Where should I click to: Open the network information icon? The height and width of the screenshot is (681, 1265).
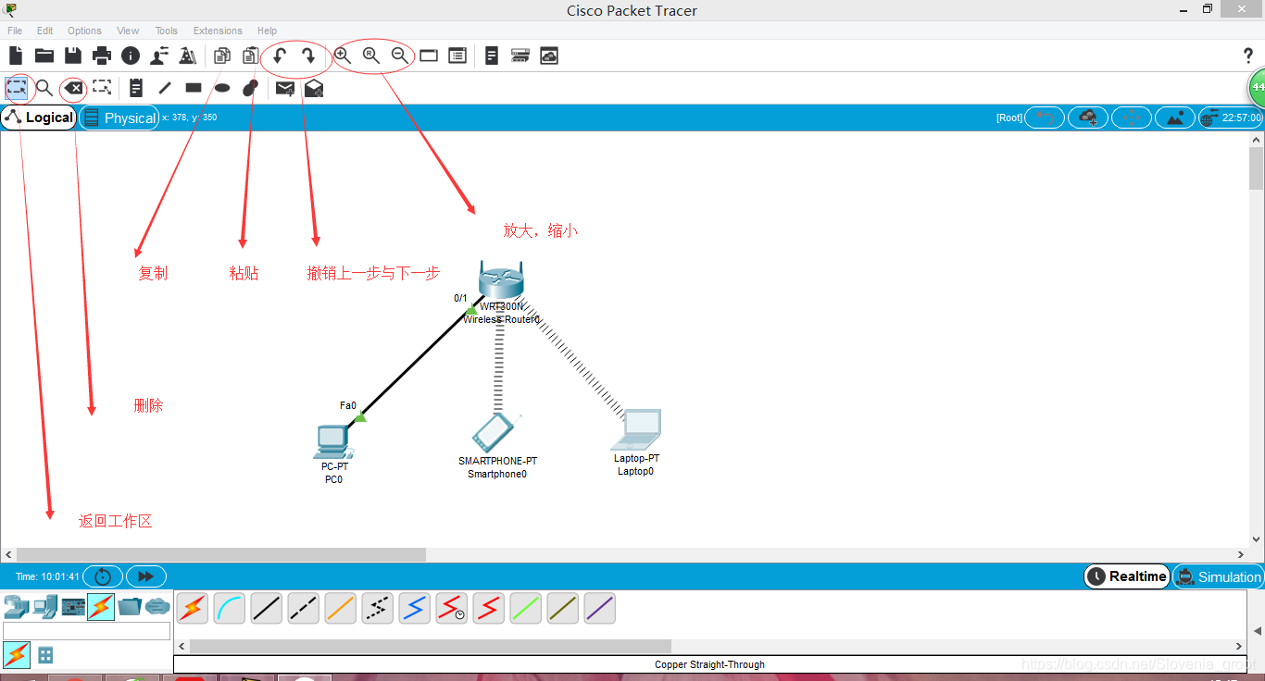point(131,56)
